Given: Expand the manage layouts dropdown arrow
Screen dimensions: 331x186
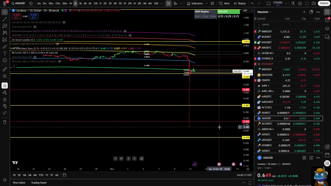Looking at the screenshot, I should pyautogui.click(x=286, y=3).
